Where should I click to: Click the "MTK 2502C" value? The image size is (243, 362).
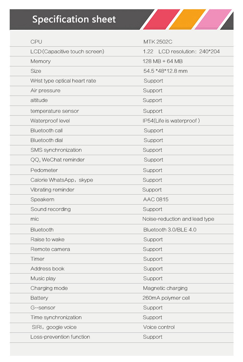coord(158,42)
